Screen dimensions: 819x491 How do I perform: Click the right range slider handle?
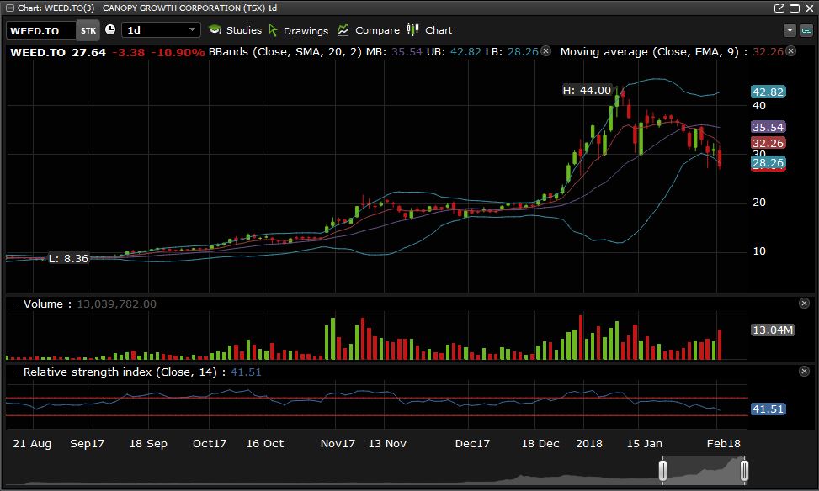pyautogui.click(x=744, y=470)
